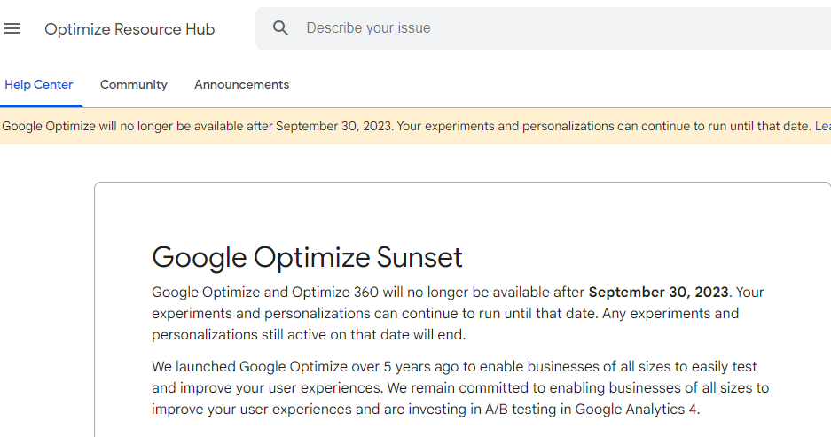Viewport: 831px width, 437px height.
Task: Click the bold 'September 30, 2023' date
Action: (x=658, y=293)
